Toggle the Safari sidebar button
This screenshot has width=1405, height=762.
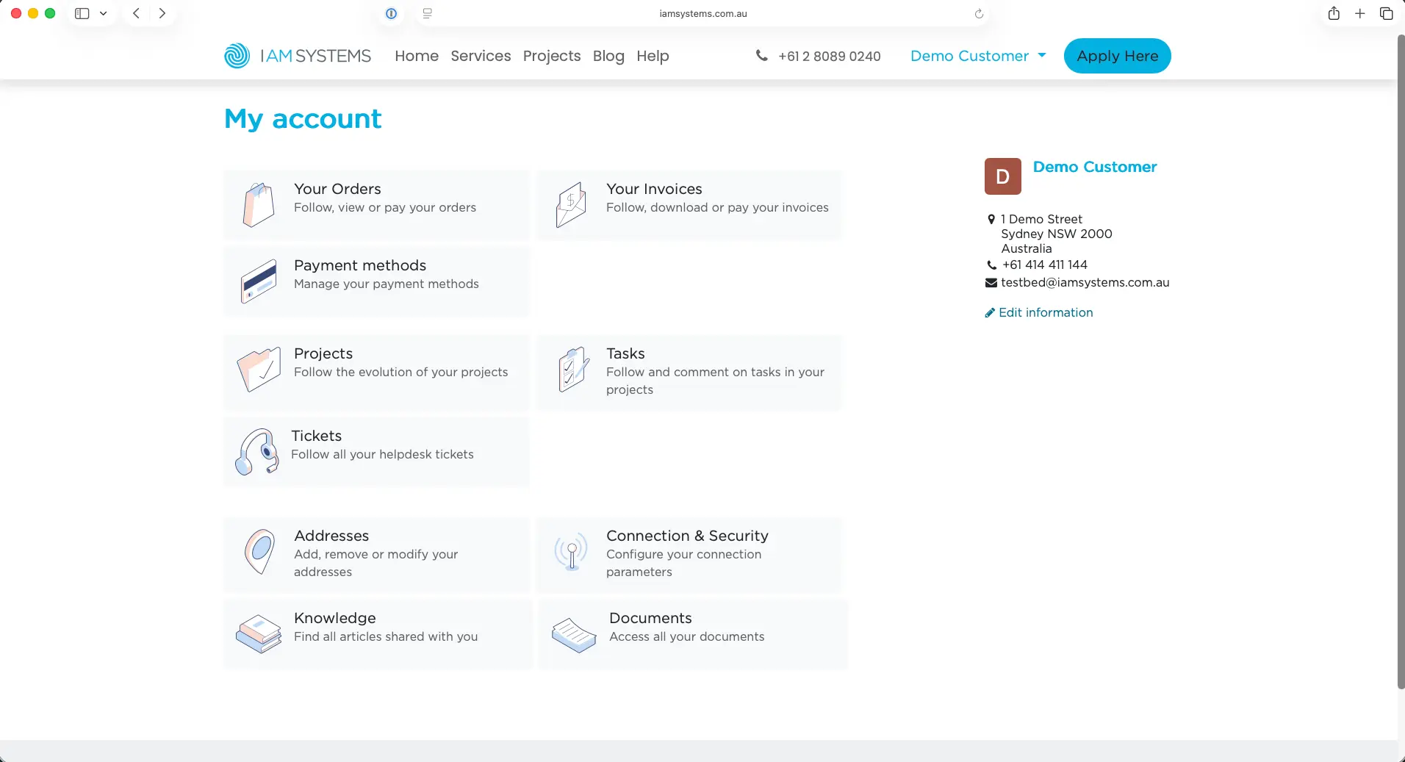click(82, 13)
